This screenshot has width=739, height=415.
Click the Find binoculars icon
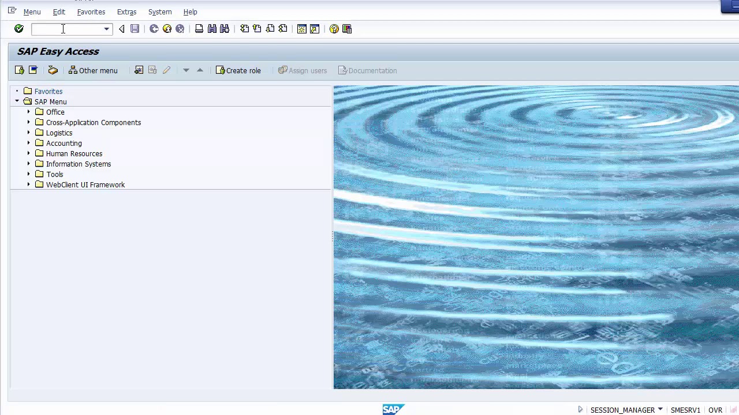click(212, 29)
